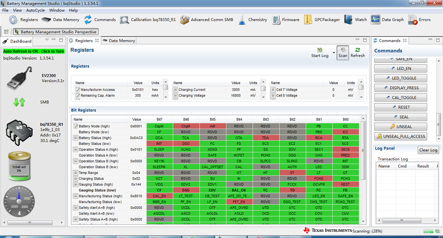Click the bq78350_R1 chip icon
This screenshot has width=443, height=238.
(x=20, y=133)
